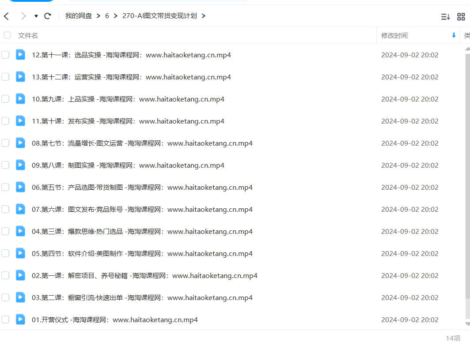
Task: Click video icon of 11.第十课 发布实操
Action: tap(20, 120)
